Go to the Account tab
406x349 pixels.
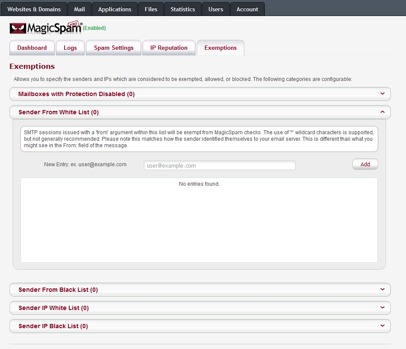247,10
